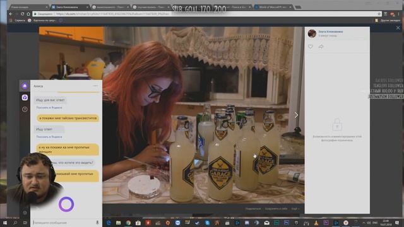This screenshot has height=227, width=404.
Task: Open the Windows notification center
Action: (x=397, y=223)
